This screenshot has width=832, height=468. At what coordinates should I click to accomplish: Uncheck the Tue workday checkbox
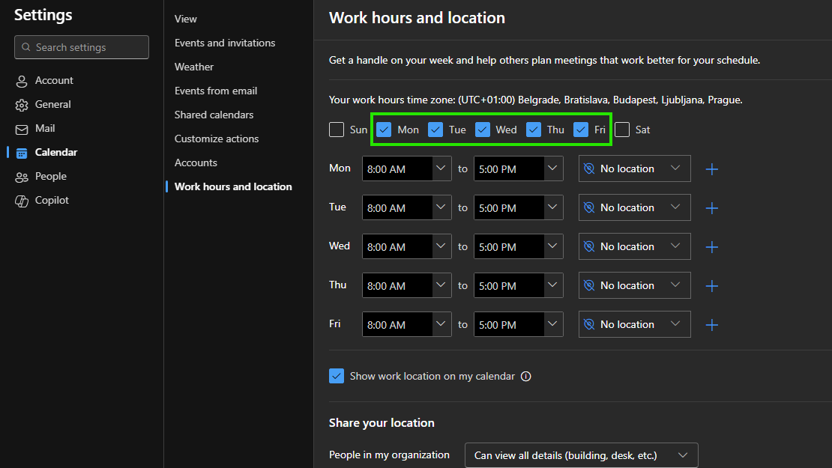pyautogui.click(x=435, y=130)
